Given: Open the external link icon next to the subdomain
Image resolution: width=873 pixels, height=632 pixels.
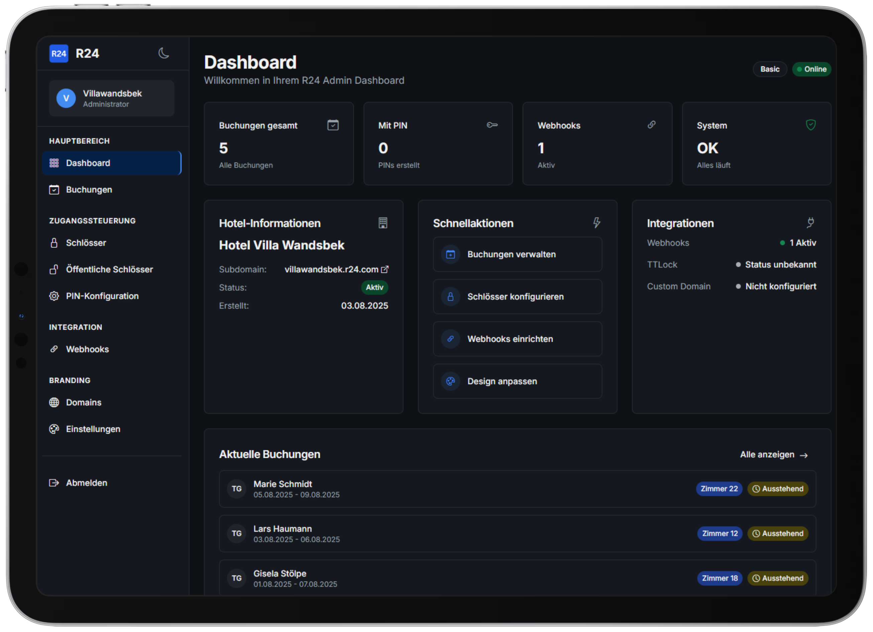Looking at the screenshot, I should pos(385,270).
